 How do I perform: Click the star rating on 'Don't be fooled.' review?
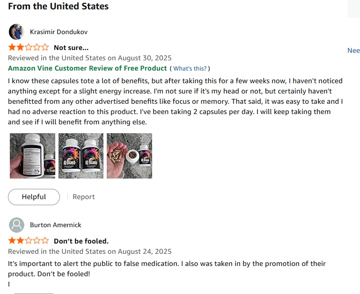28,241
